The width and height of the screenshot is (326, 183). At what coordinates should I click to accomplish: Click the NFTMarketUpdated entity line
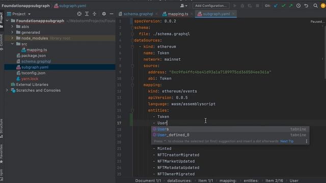176,161
